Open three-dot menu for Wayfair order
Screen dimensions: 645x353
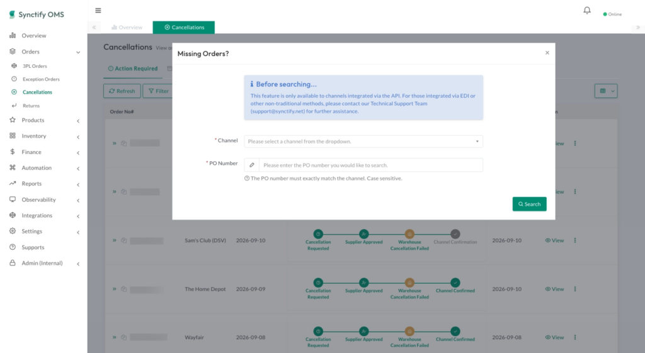pos(574,337)
